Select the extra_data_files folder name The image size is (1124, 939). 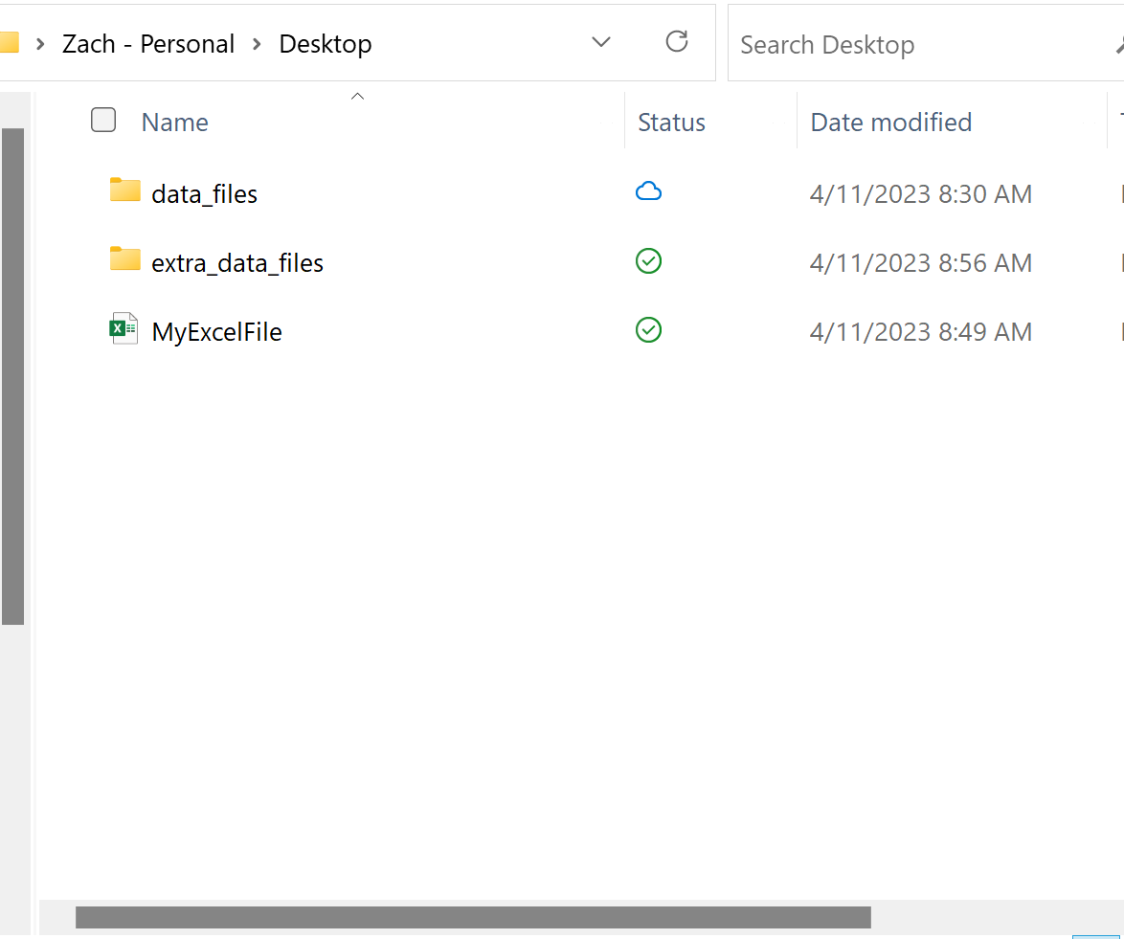(x=237, y=263)
